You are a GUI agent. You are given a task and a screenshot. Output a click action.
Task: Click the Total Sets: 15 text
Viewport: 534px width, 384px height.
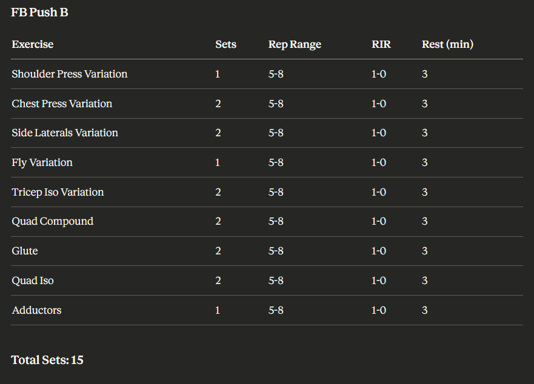point(47,360)
